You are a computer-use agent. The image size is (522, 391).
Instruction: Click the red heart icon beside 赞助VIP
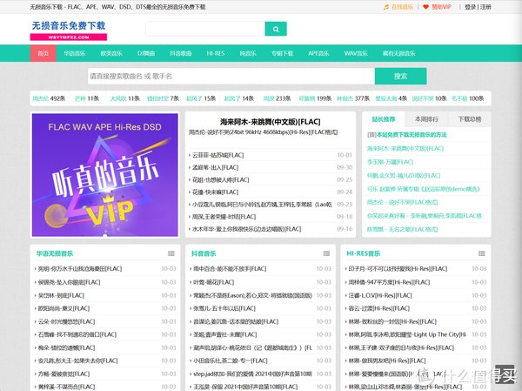[x=425, y=7]
